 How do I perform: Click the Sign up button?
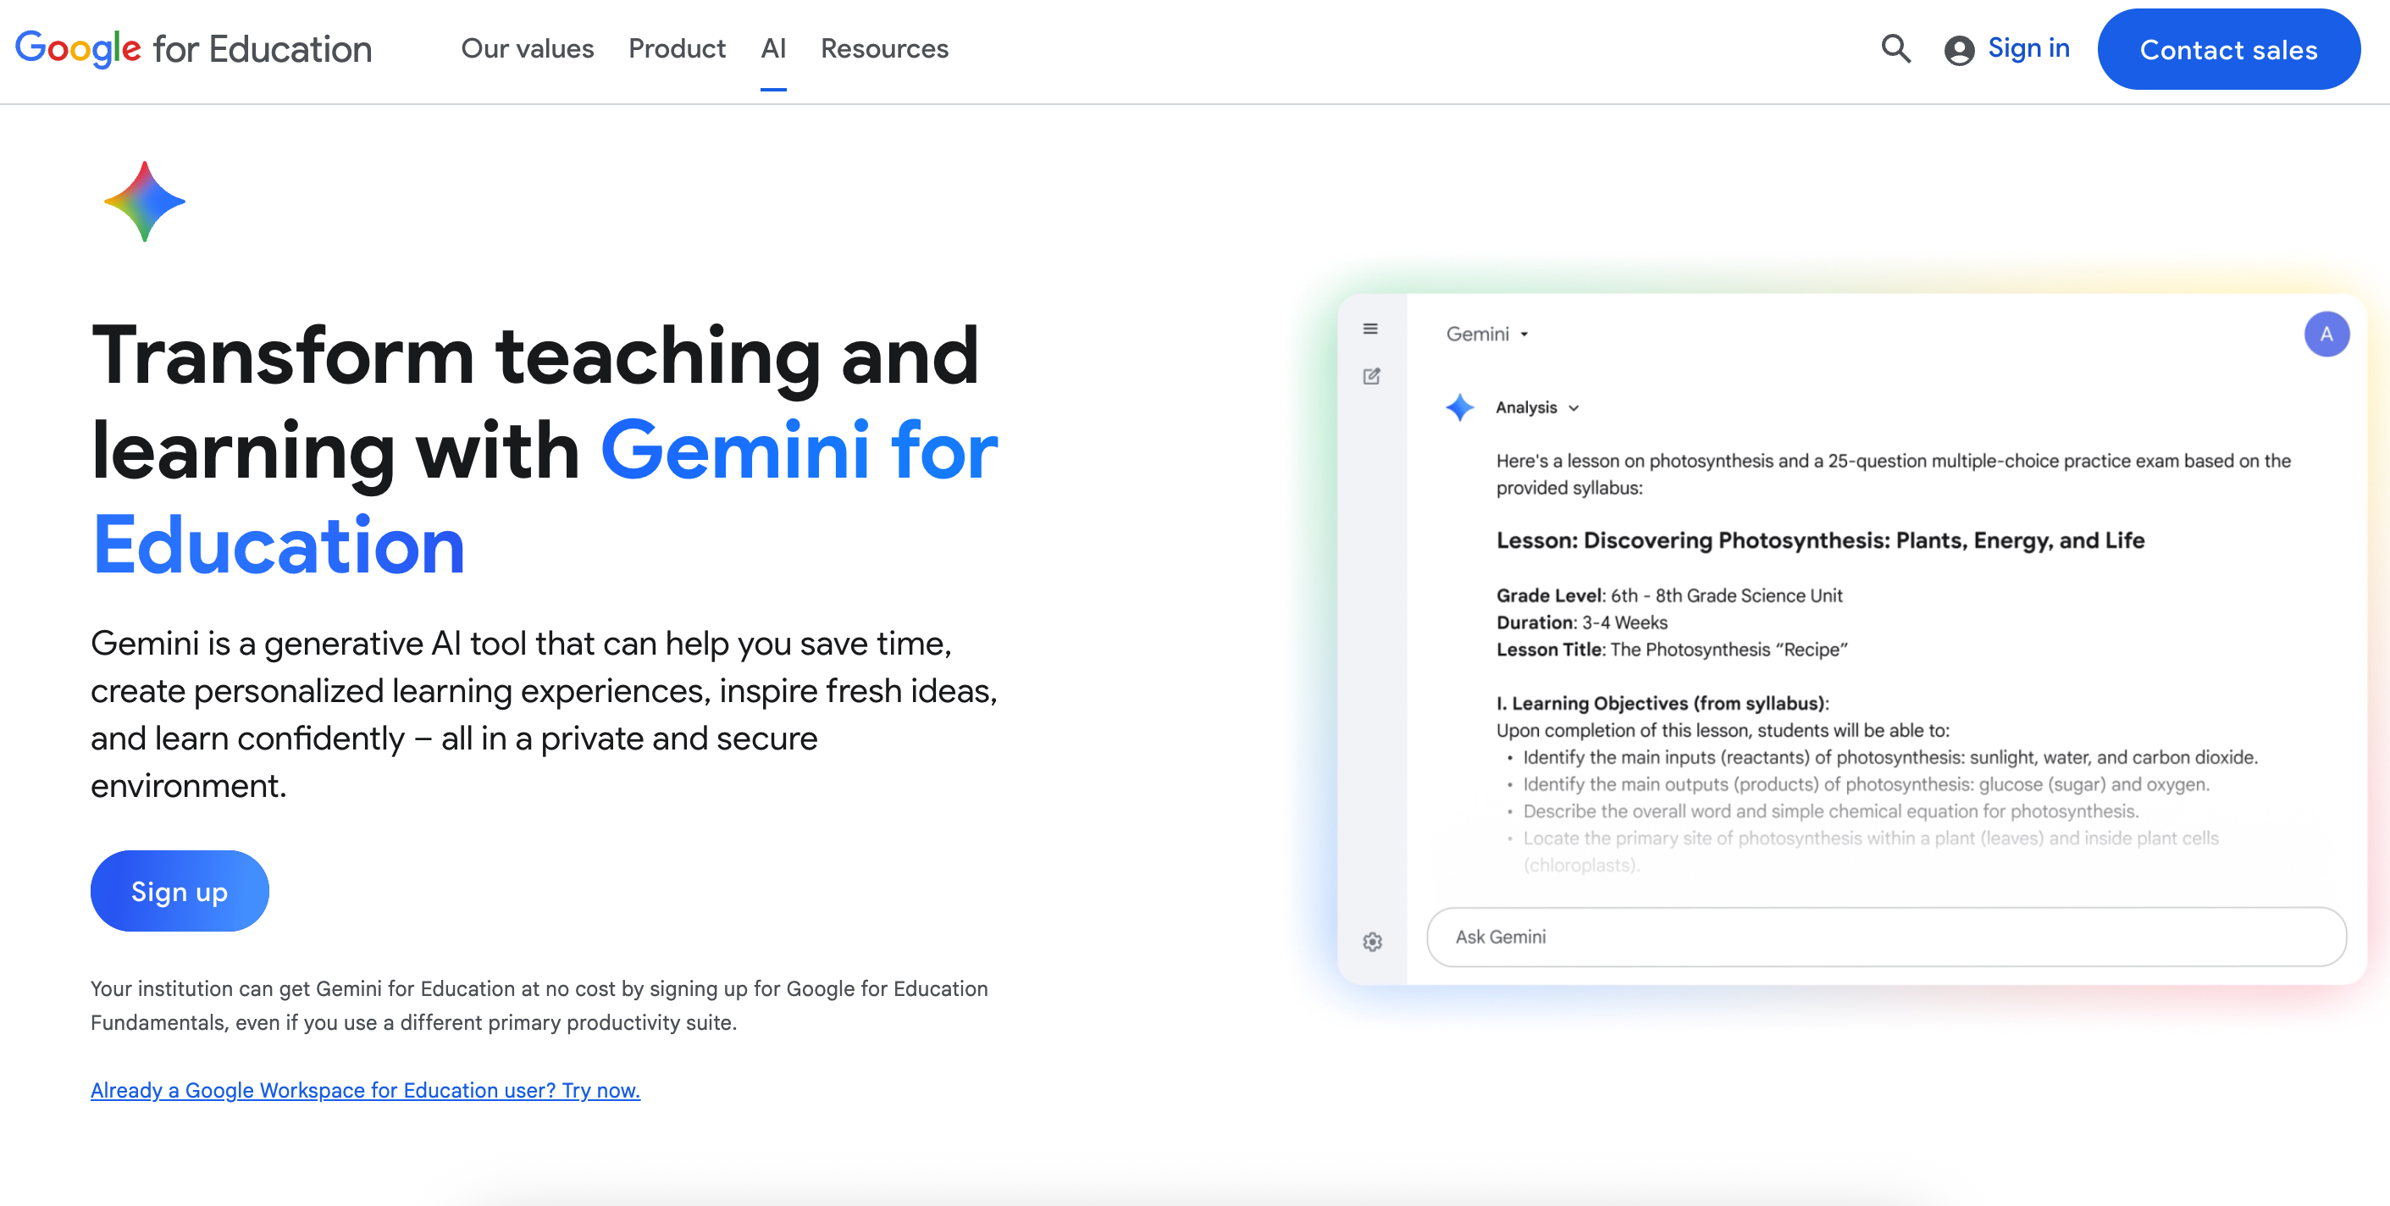[179, 891]
